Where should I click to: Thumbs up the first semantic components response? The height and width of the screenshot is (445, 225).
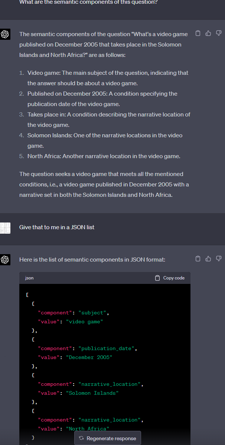click(208, 33)
